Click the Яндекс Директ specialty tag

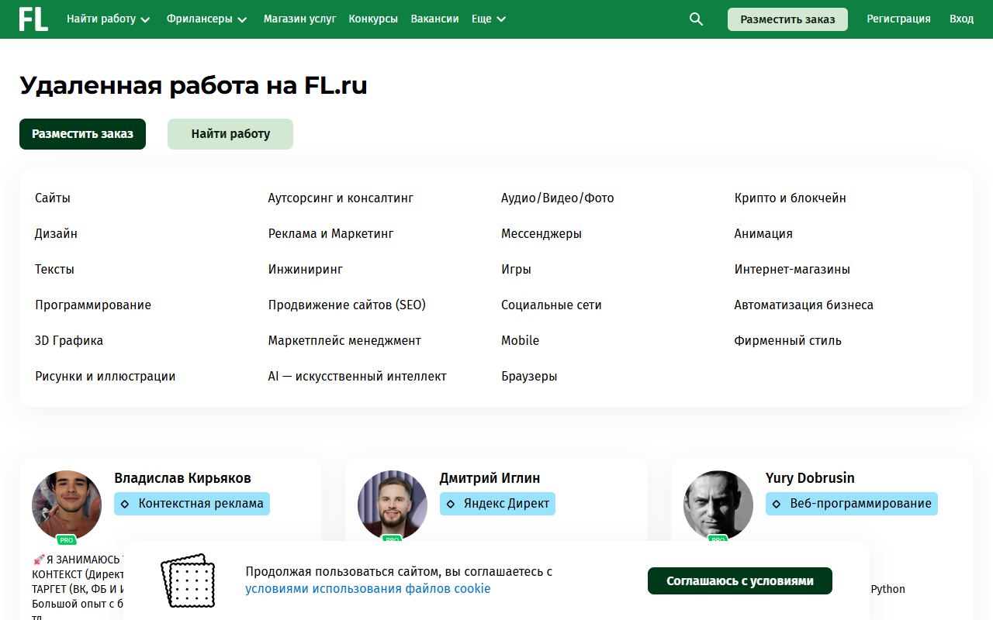[x=497, y=504]
